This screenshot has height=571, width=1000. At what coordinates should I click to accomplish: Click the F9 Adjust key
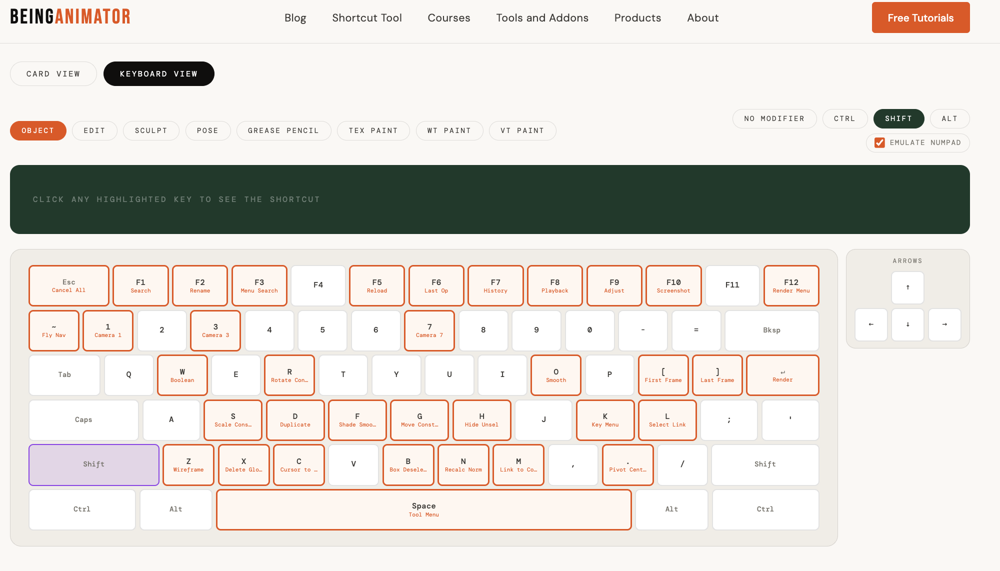(x=614, y=285)
